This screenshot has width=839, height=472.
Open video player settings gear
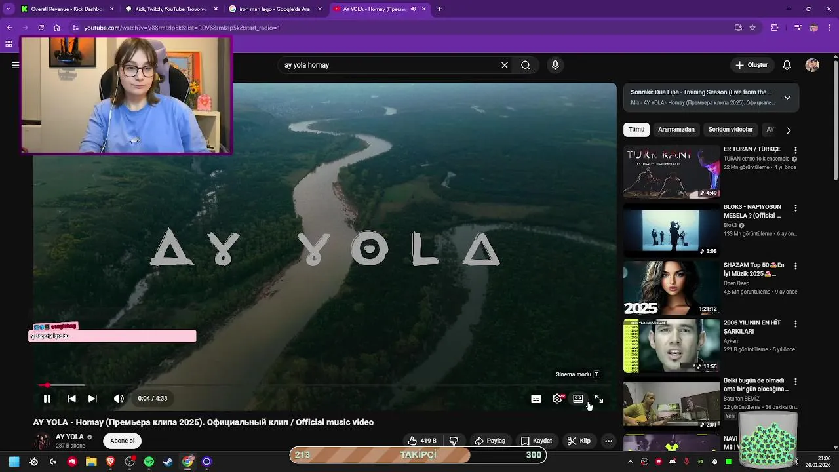[557, 399]
